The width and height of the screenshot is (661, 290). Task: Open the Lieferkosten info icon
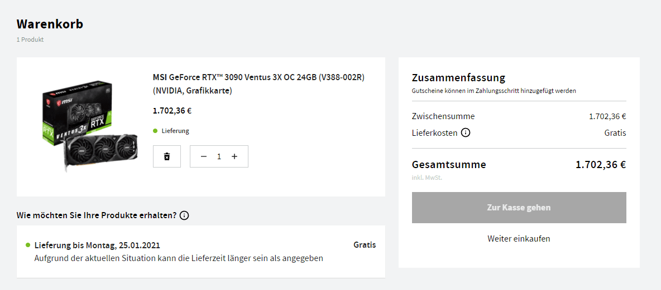tap(466, 133)
